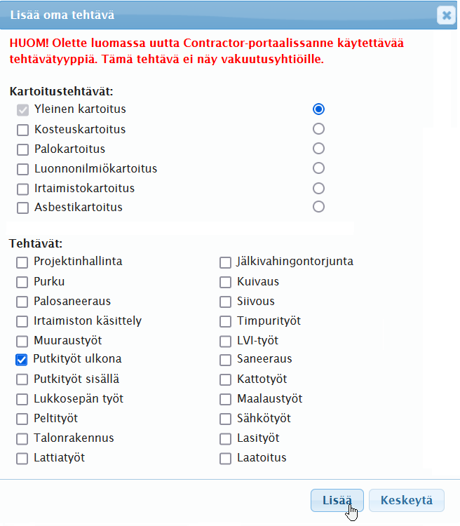Check the Kattotyöt option
The height and width of the screenshot is (526, 460).
tap(225, 380)
